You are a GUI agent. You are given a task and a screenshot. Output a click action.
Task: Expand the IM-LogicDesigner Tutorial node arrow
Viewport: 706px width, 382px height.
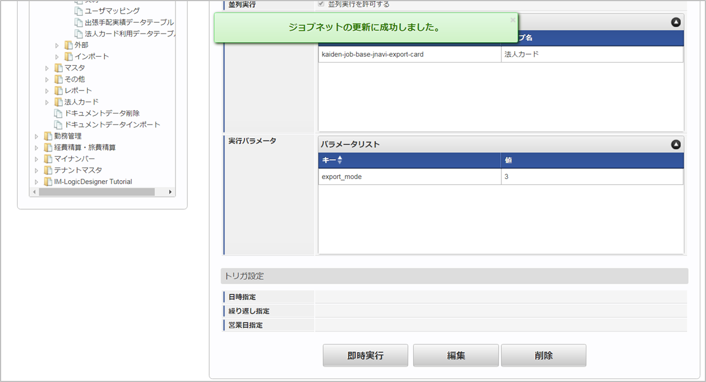point(36,181)
